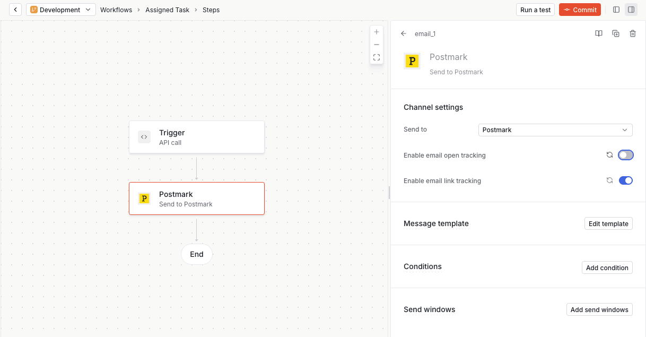Screen dimensions: 646x337
Task: Navigate to Workflows breadcrumb
Action: pos(116,10)
